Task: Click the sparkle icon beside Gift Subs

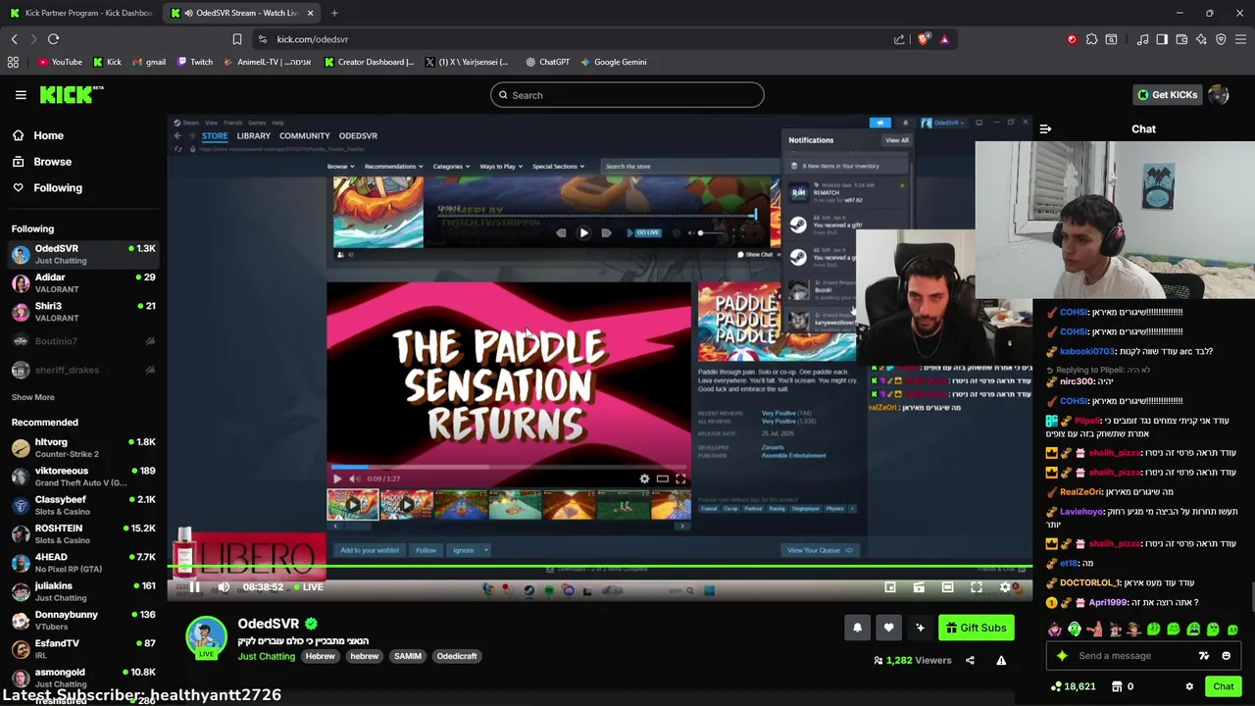Action: (920, 628)
